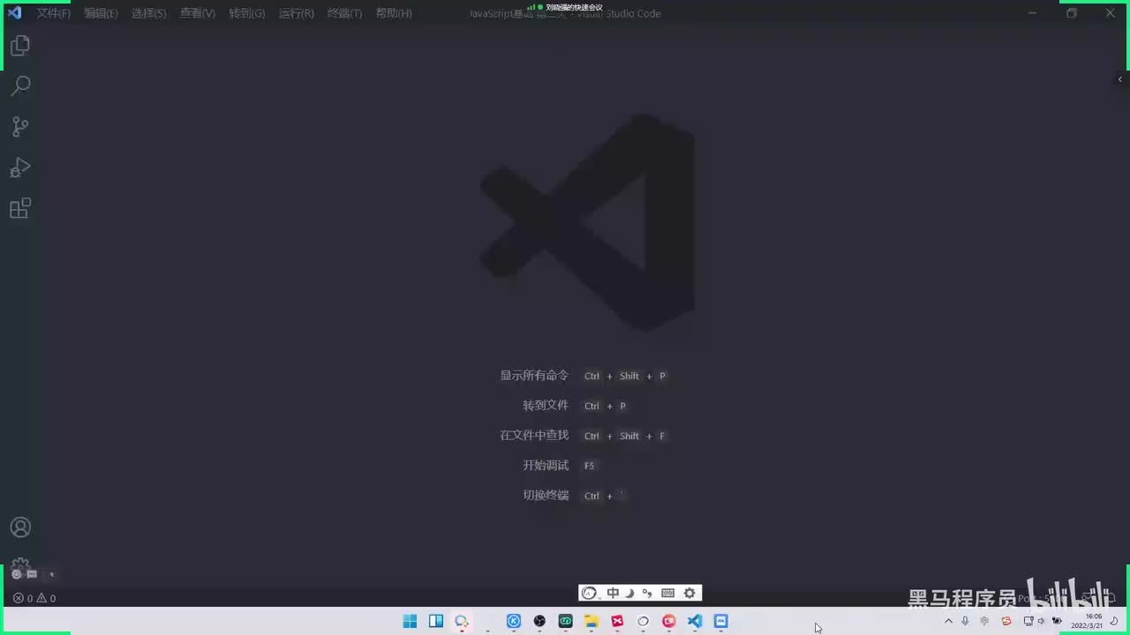Image resolution: width=1130 pixels, height=635 pixels.
Task: Open the Run and Debug view
Action: 20,168
